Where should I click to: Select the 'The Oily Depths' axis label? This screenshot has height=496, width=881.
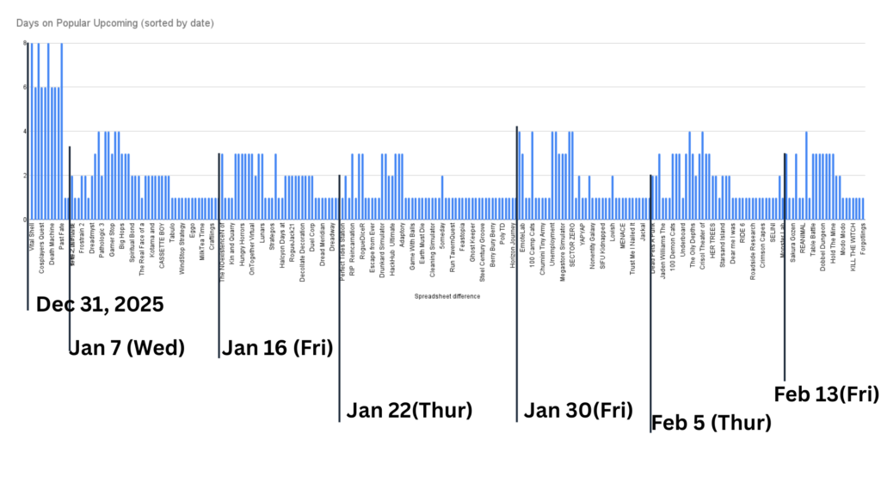click(692, 246)
